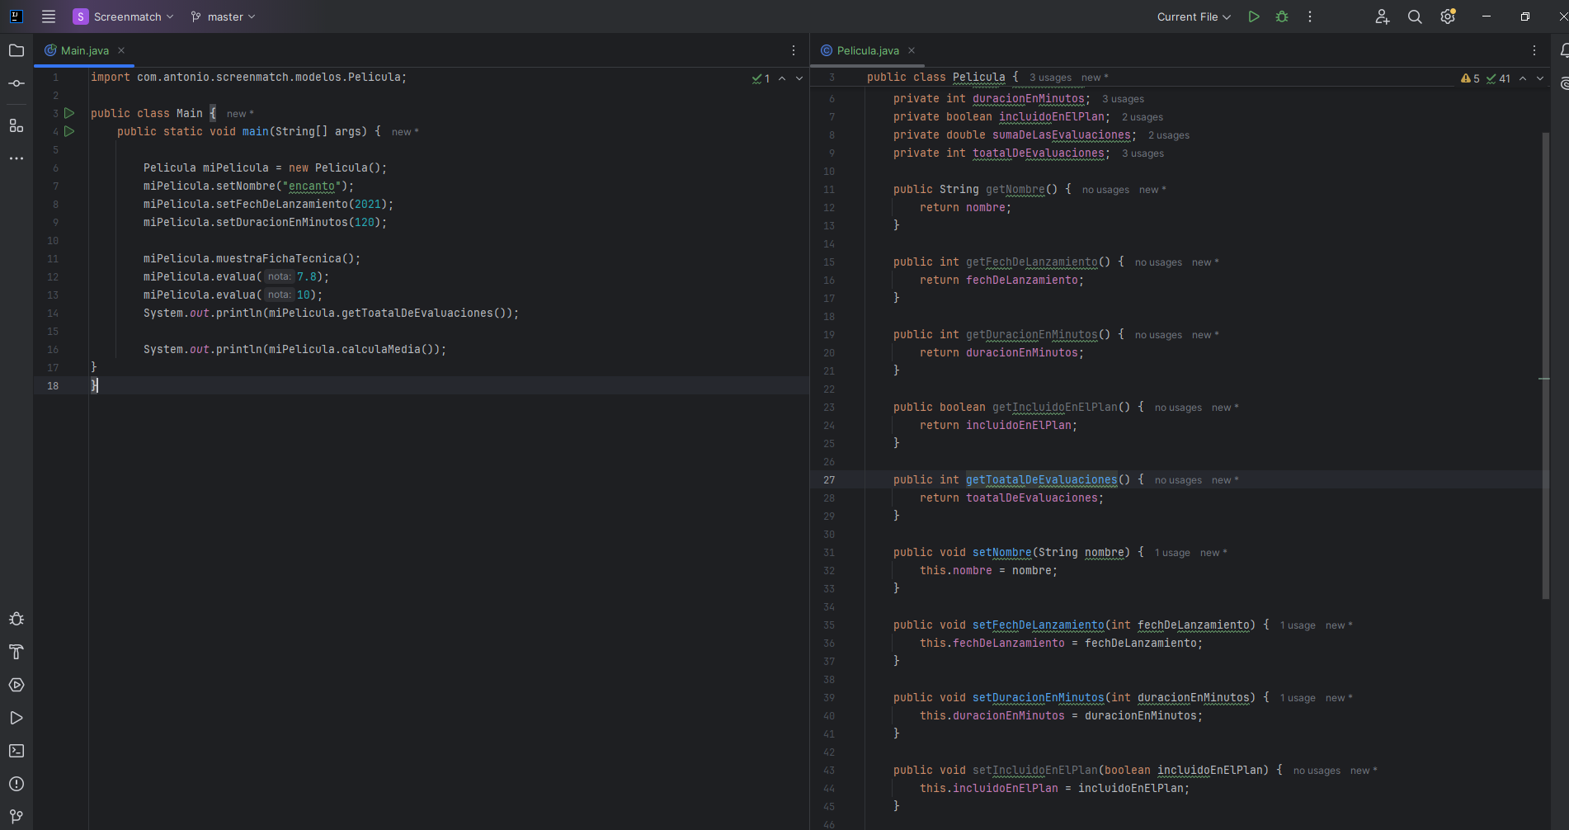Open tab options for Main.java editor
Image resolution: width=1569 pixels, height=830 pixels.
click(x=794, y=50)
